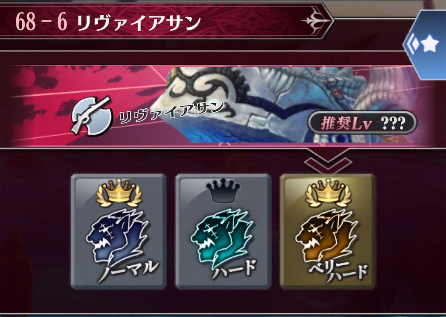
Task: Choose the gold-highlighted Very Hard card background
Action: (x=328, y=231)
